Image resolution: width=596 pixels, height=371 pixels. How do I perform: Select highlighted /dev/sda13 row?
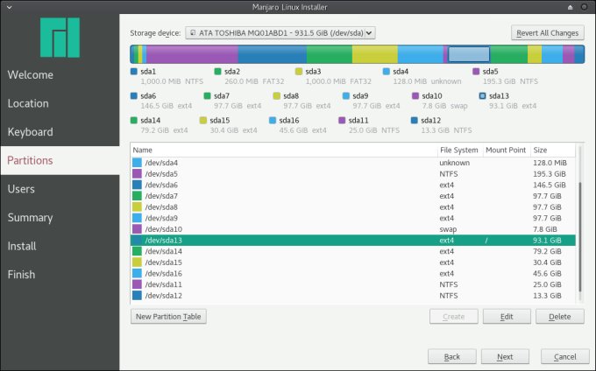coord(352,240)
